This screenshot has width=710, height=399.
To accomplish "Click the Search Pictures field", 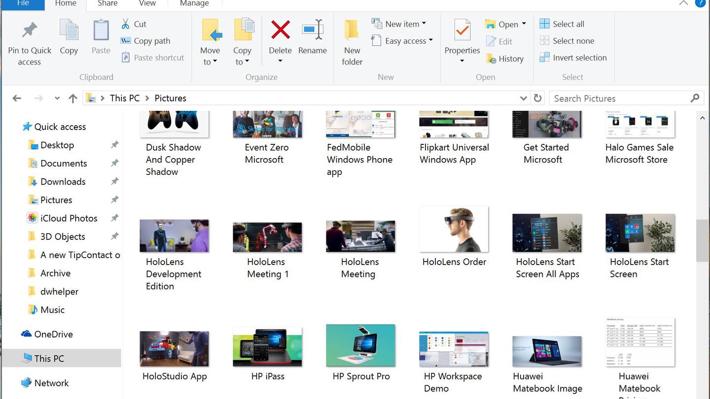I will (x=621, y=98).
